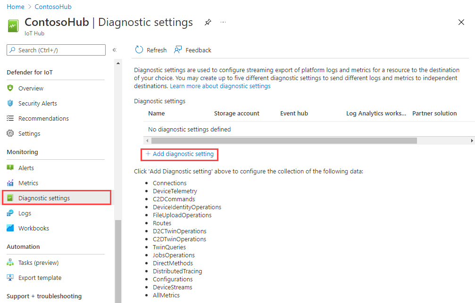The height and width of the screenshot is (303, 475).
Task: Refresh the diagnostic settings list
Action: (x=150, y=49)
